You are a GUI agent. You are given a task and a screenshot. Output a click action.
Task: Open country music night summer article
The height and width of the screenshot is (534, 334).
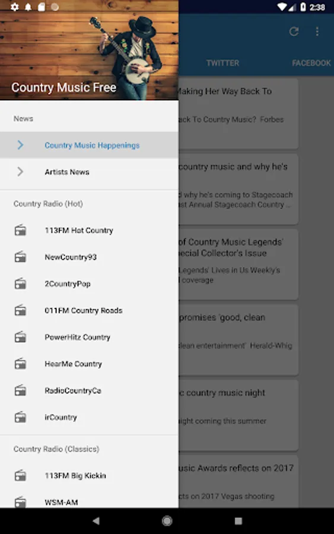coord(238,415)
